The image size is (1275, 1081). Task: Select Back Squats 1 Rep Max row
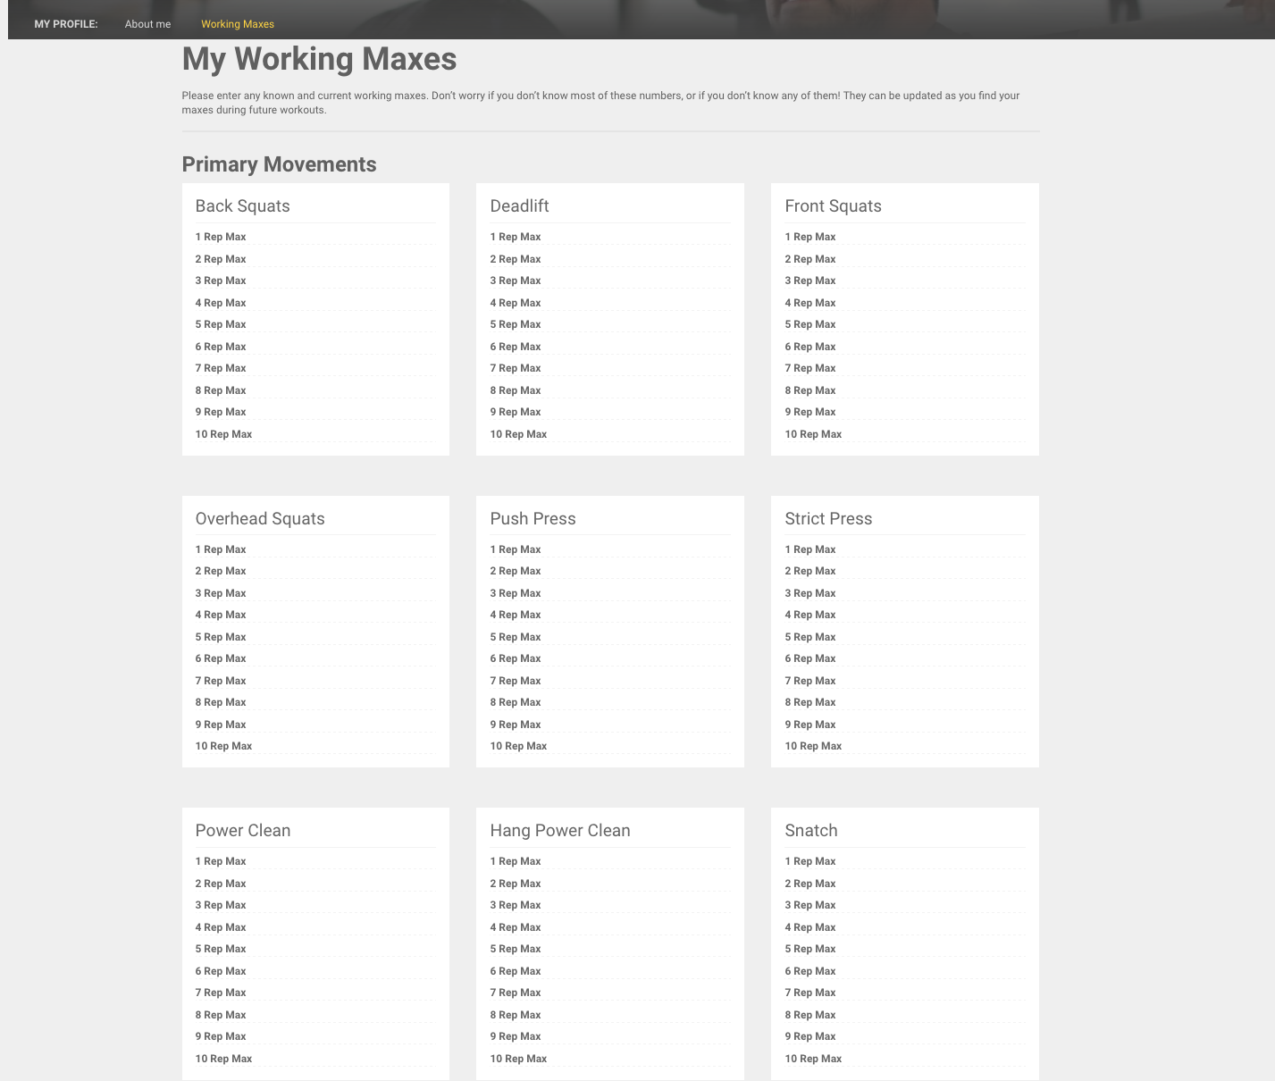[315, 237]
